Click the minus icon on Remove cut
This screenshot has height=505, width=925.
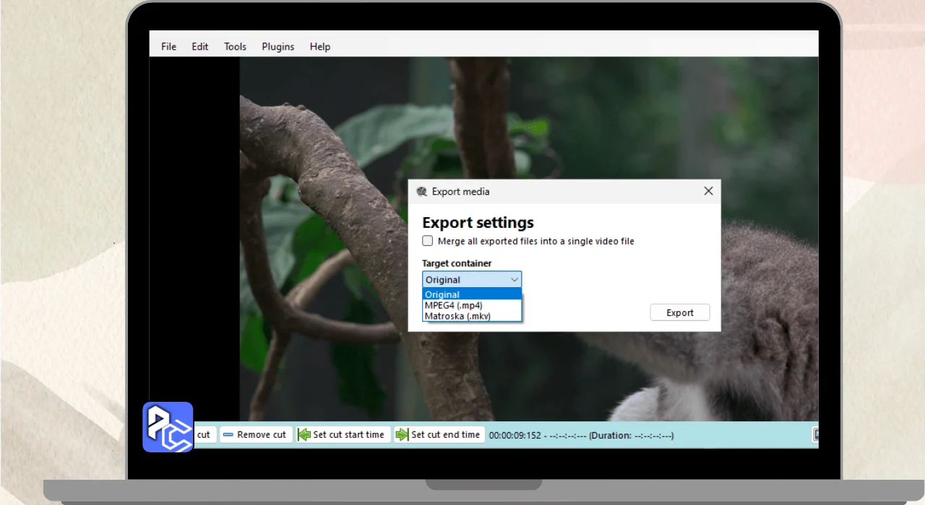[x=228, y=434]
